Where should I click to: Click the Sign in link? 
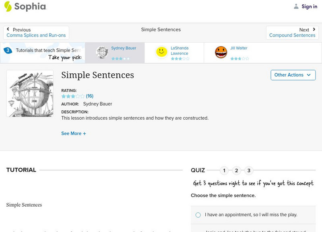pos(309,6)
